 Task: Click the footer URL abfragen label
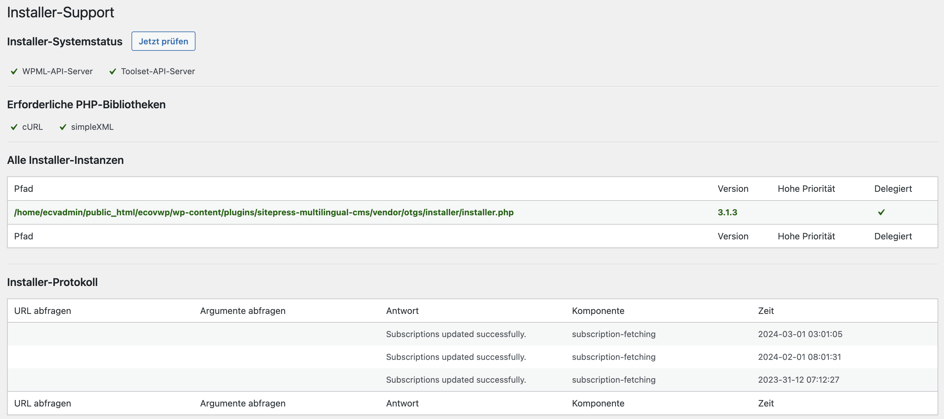(x=42, y=403)
